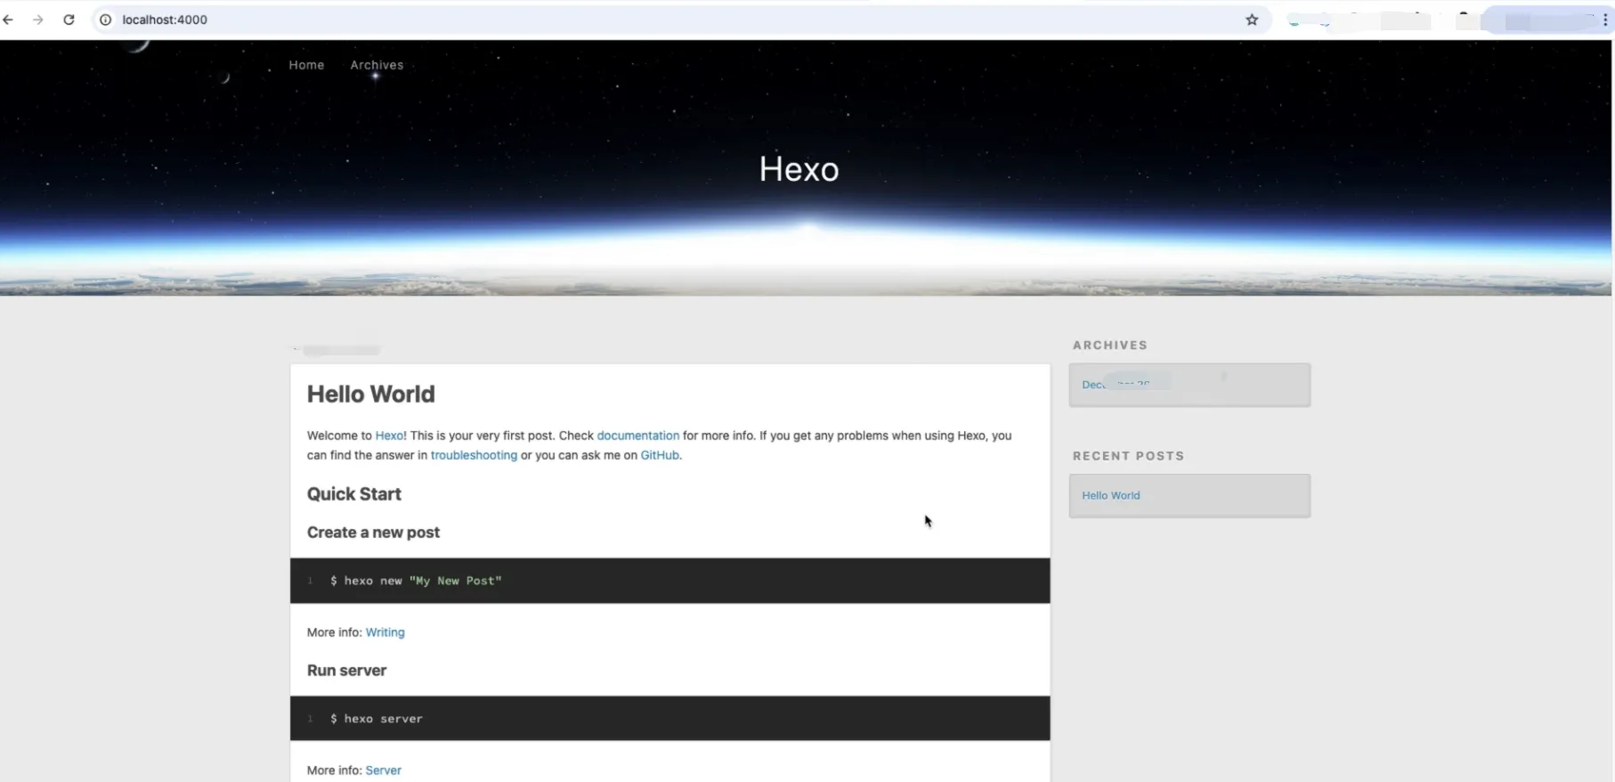Open Archives in the site navigation
Screen dimensions: 1615x782
pos(377,65)
